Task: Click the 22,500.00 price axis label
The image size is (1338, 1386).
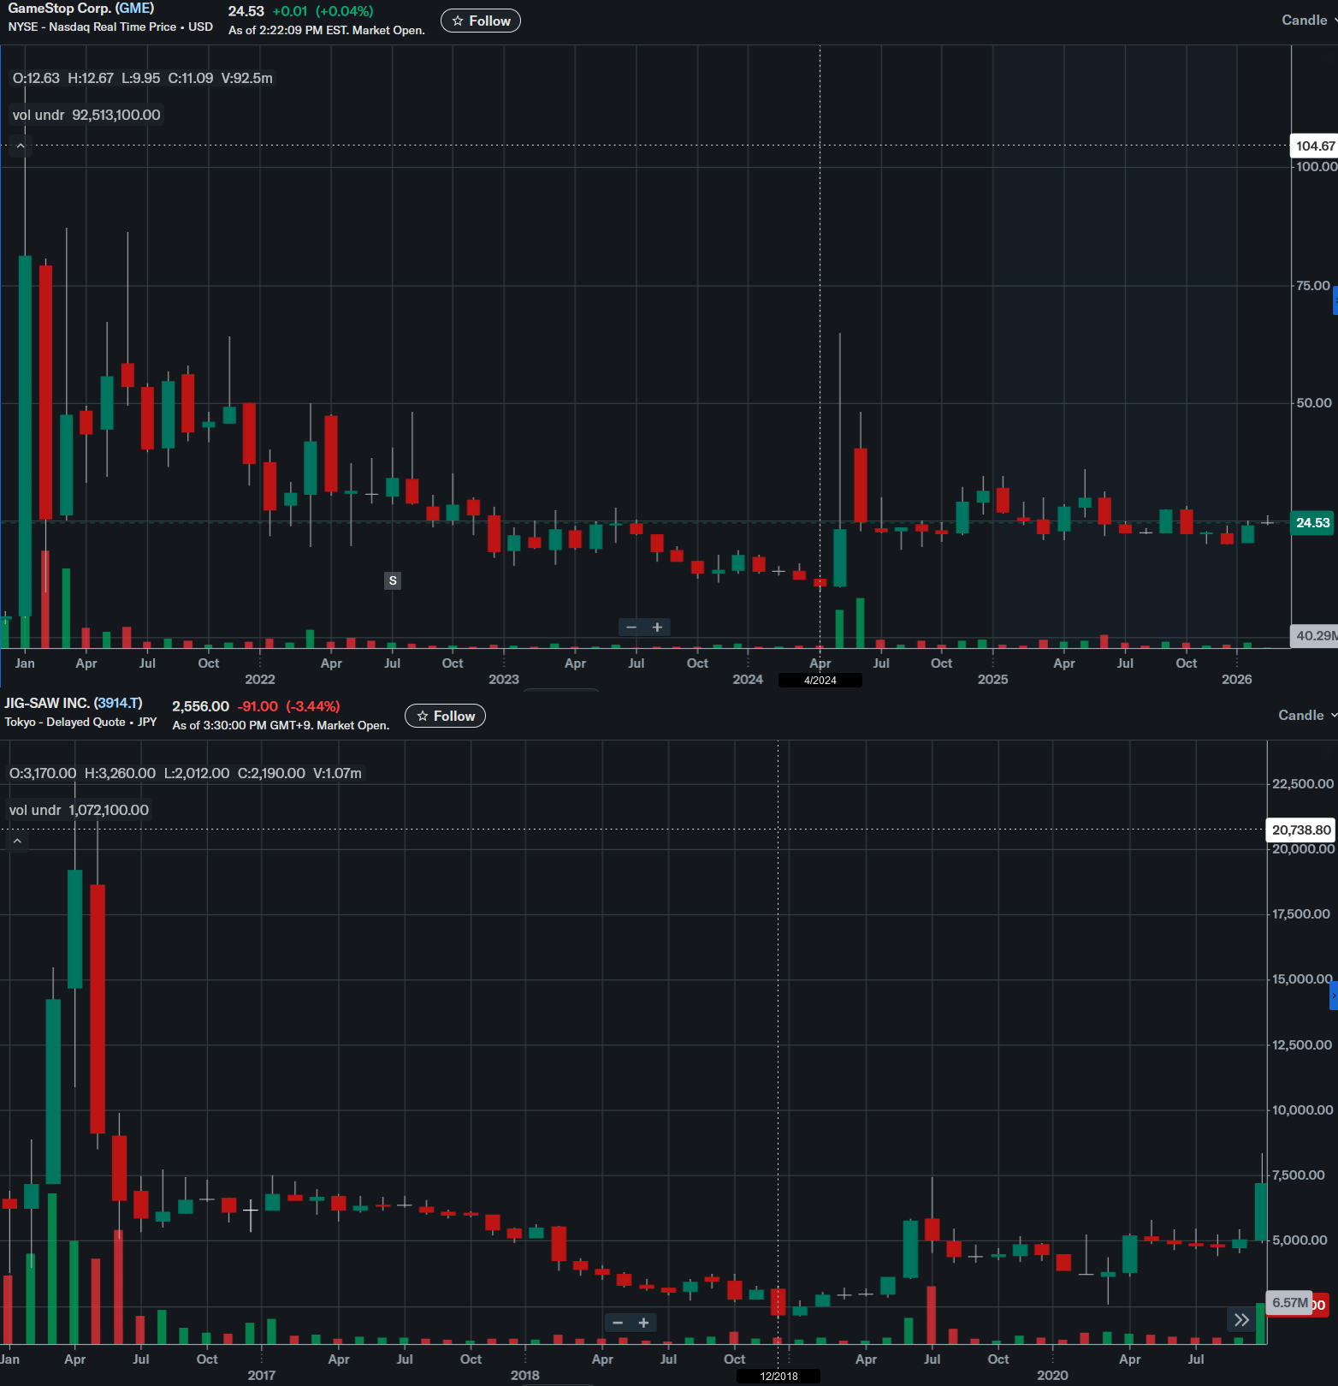Action: (x=1303, y=784)
